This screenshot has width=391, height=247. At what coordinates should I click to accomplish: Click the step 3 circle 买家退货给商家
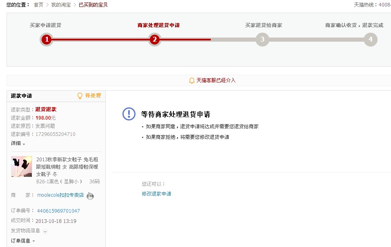tap(262, 40)
